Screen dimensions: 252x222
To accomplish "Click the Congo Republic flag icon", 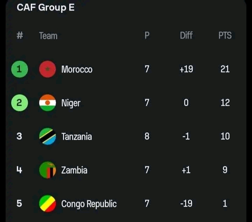I will click(x=48, y=203).
